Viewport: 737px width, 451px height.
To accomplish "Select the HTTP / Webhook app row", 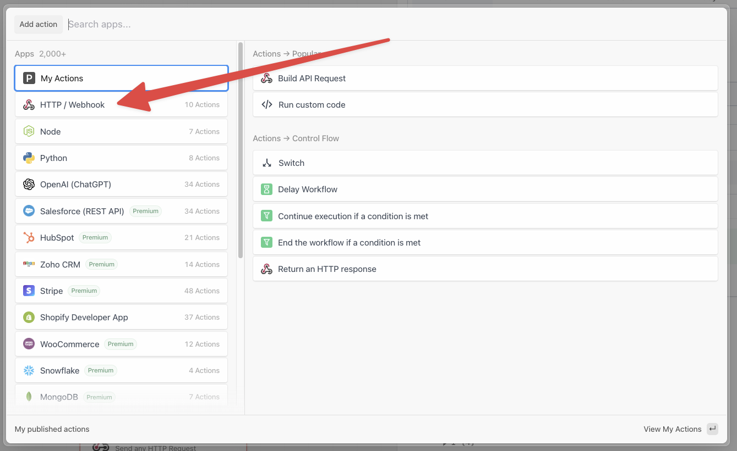I will (x=121, y=105).
